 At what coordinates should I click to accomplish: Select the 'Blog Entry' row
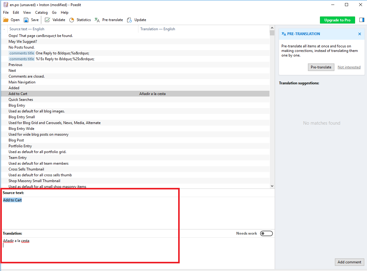tap(135, 105)
